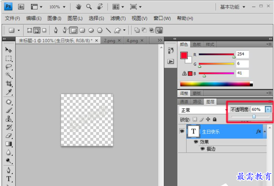274x186 pixels.
Task: Switch to the 通道 tab
Action: pos(184,102)
